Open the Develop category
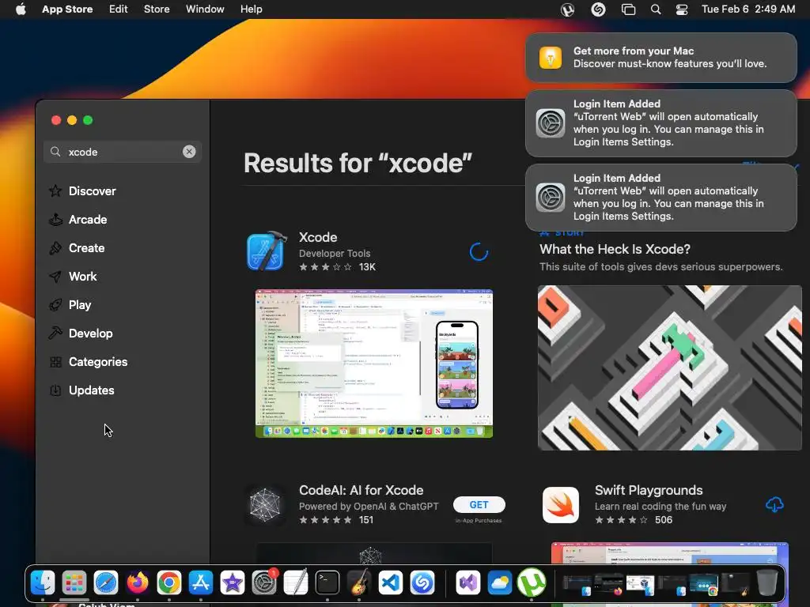This screenshot has height=607, width=810. pyautogui.click(x=81, y=333)
